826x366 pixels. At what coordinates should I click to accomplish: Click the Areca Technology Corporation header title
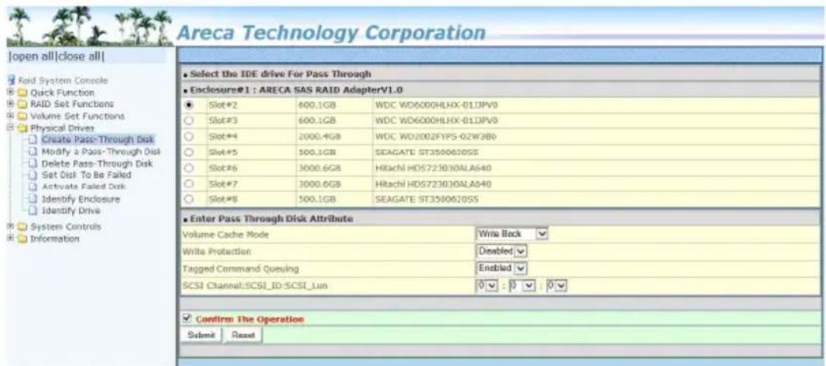pos(331,32)
